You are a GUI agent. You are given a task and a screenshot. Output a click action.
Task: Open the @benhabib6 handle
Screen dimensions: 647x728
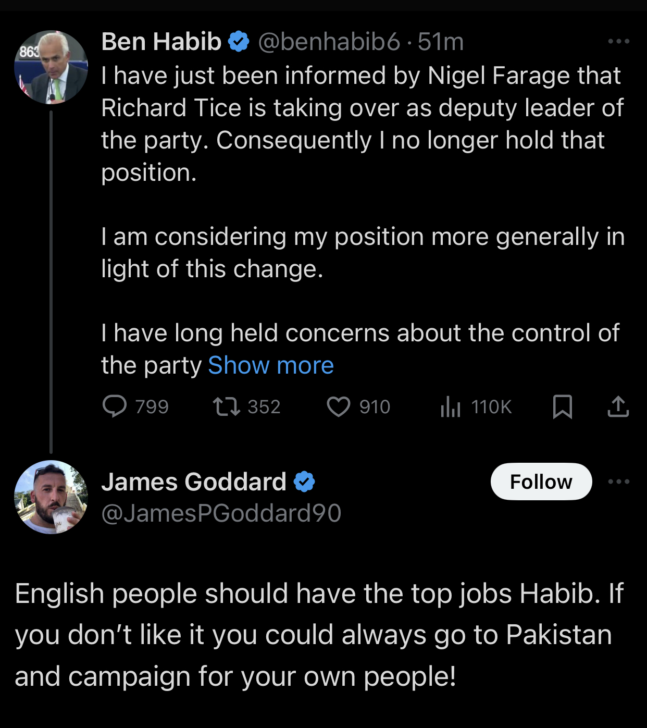[329, 42]
